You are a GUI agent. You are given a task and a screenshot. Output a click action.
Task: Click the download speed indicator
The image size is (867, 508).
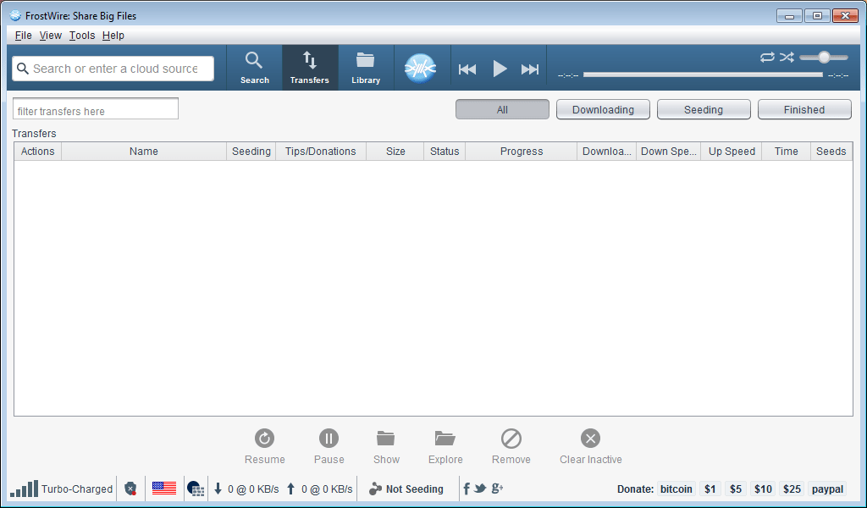(246, 489)
